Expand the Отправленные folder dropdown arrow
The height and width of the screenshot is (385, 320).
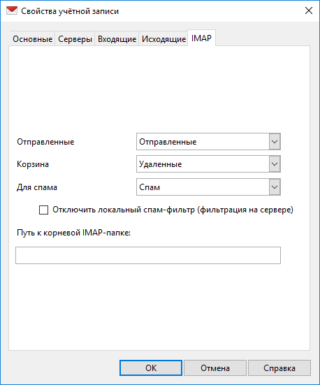pos(275,142)
